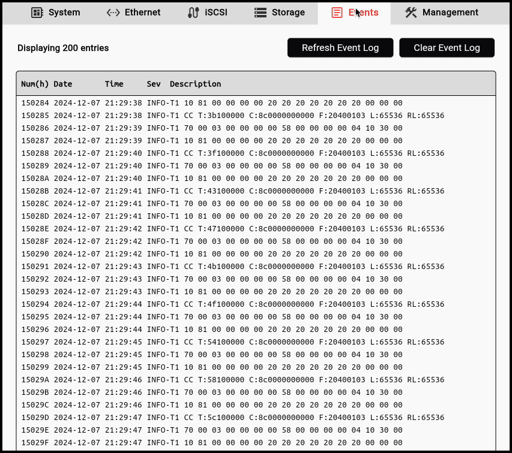Click the Ethernet tab icon
The width and height of the screenshot is (512, 453).
(113, 12)
